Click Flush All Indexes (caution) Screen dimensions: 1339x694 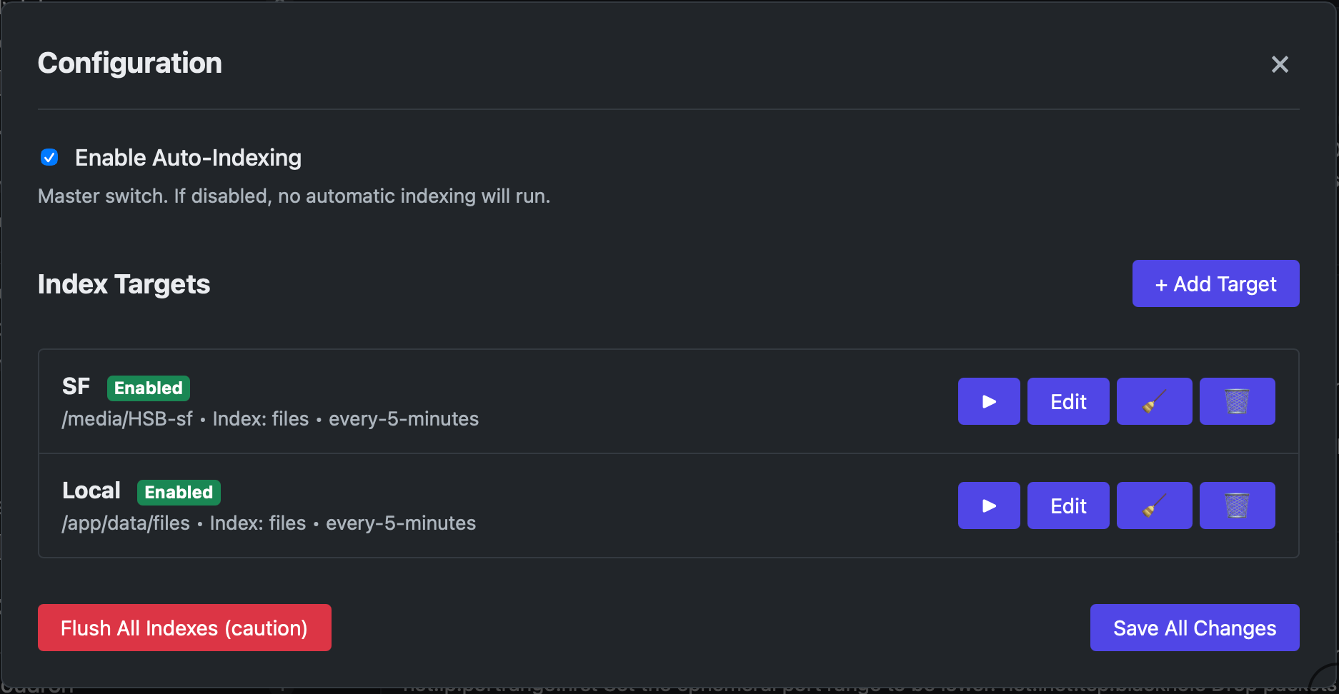click(x=184, y=628)
